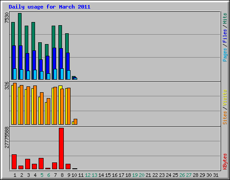Select the red KBytes bar for day 2
The width and height of the screenshot is (230, 180).
pyautogui.click(x=21, y=167)
